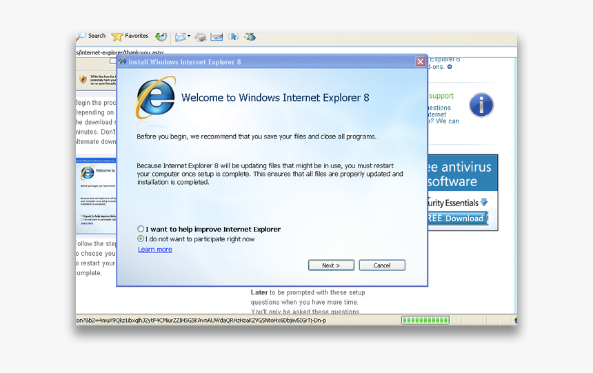Click the Mail envelope icon in the toolbar
Viewport: 593px width, 373px height.
(x=181, y=37)
